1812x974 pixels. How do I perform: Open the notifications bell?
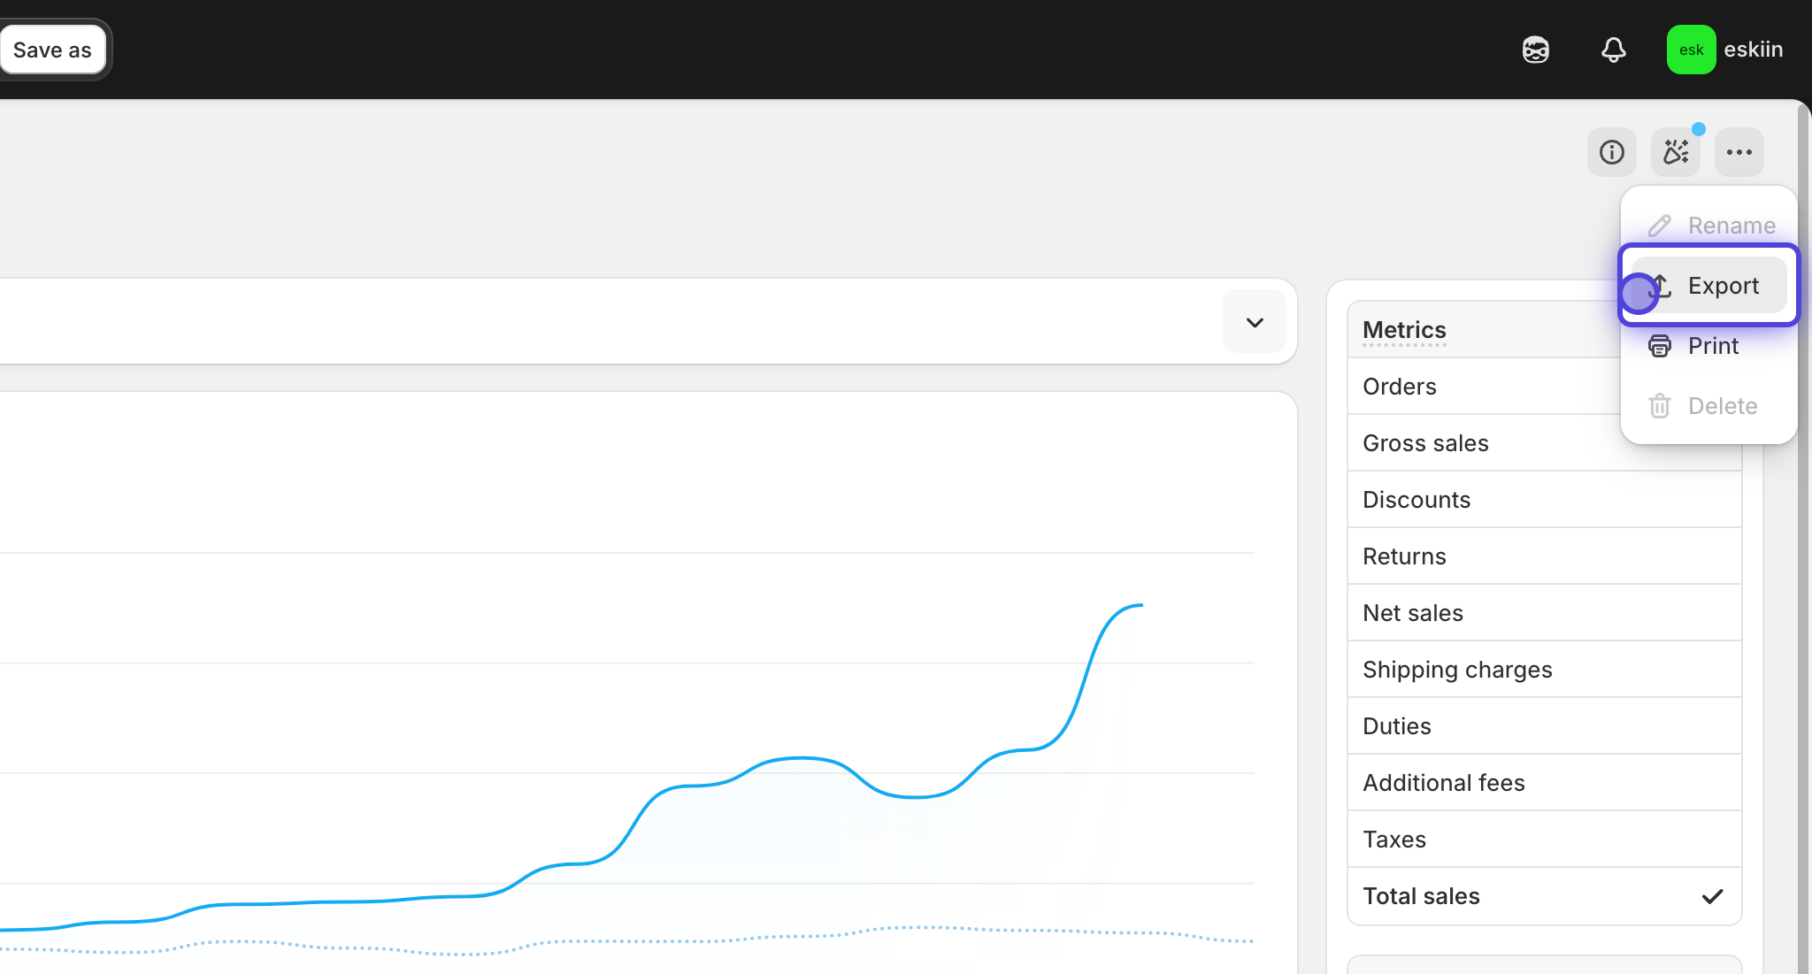tap(1614, 50)
